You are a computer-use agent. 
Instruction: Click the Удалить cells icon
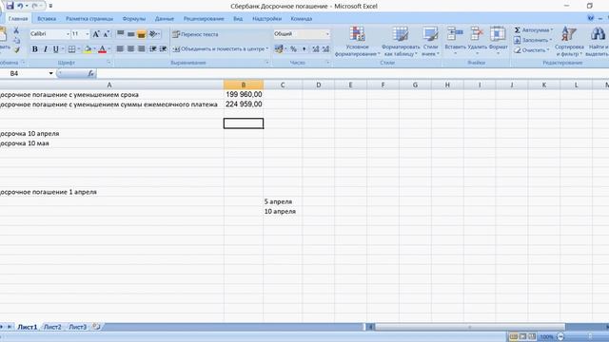(477, 34)
